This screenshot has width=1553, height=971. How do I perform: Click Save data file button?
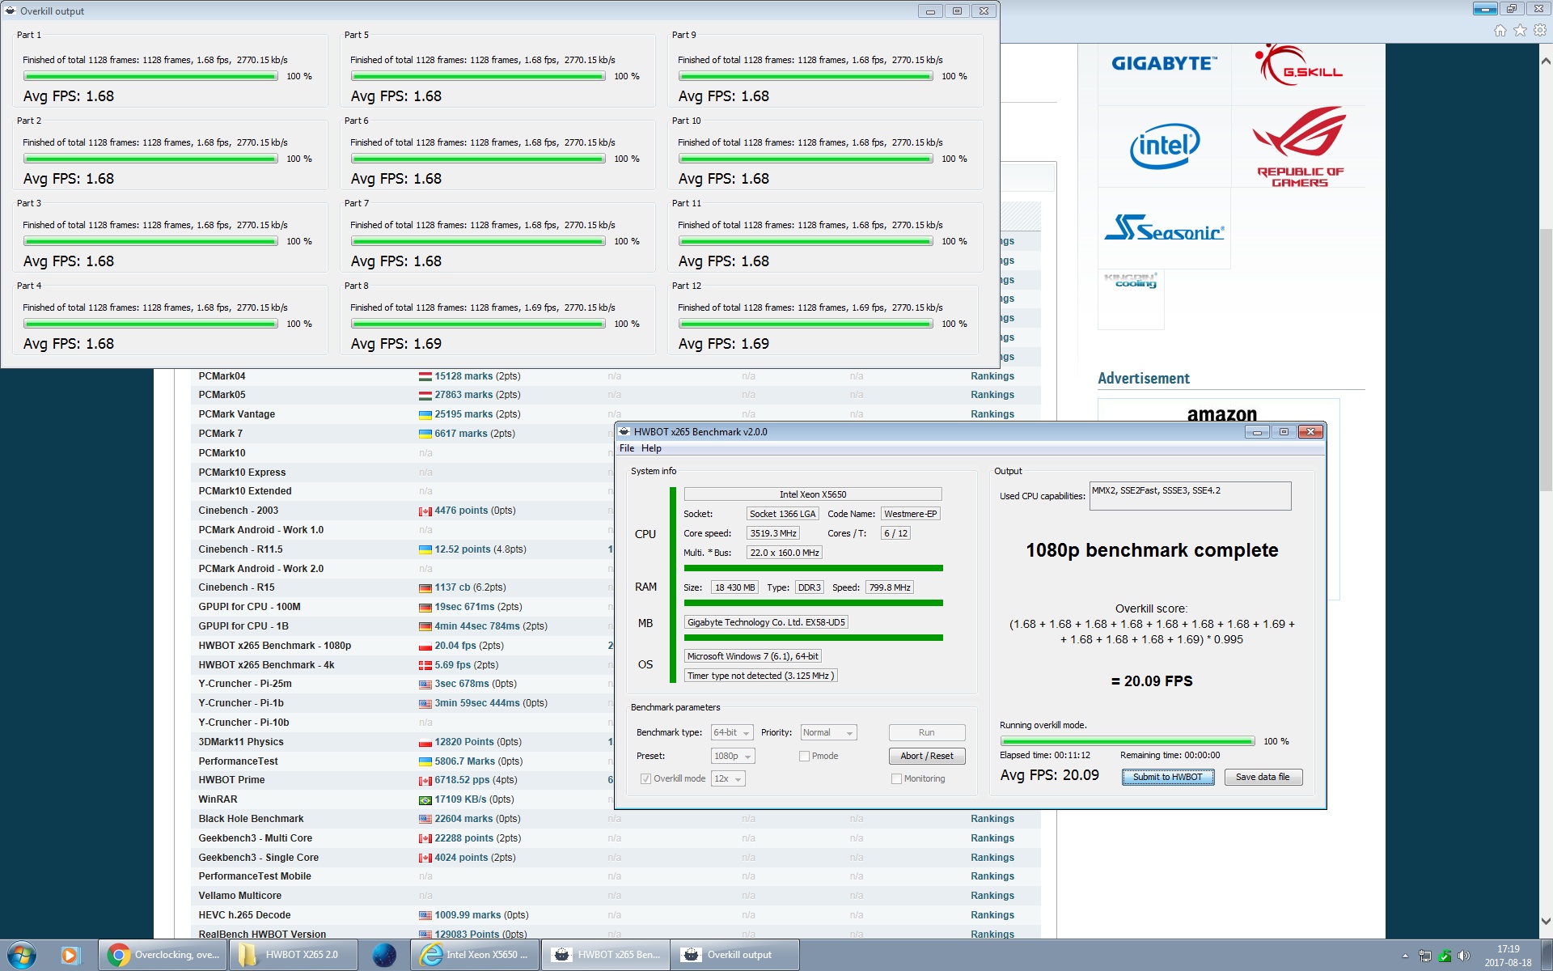tap(1263, 777)
